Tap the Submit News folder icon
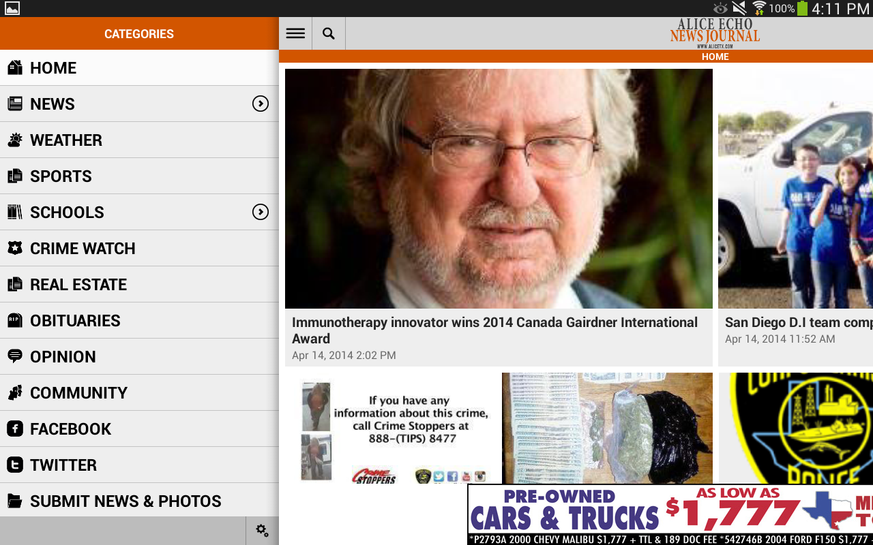This screenshot has height=545, width=873. [x=15, y=501]
